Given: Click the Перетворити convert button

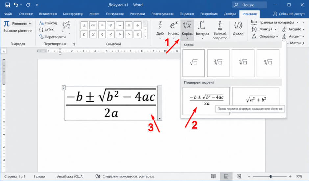Looking at the screenshot, I should [52, 37].
